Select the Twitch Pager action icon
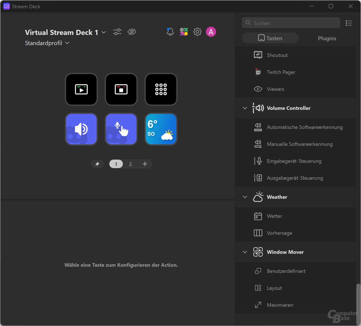Image resolution: width=361 pixels, height=326 pixels. pos(258,72)
